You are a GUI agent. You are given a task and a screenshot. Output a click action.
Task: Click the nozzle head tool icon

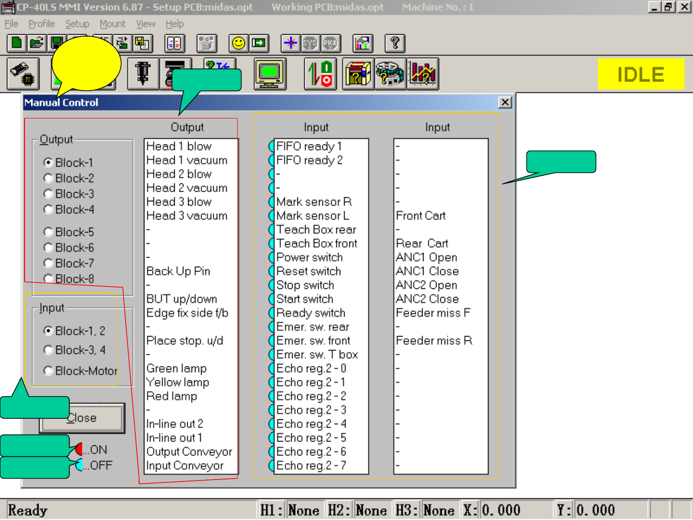click(x=143, y=74)
